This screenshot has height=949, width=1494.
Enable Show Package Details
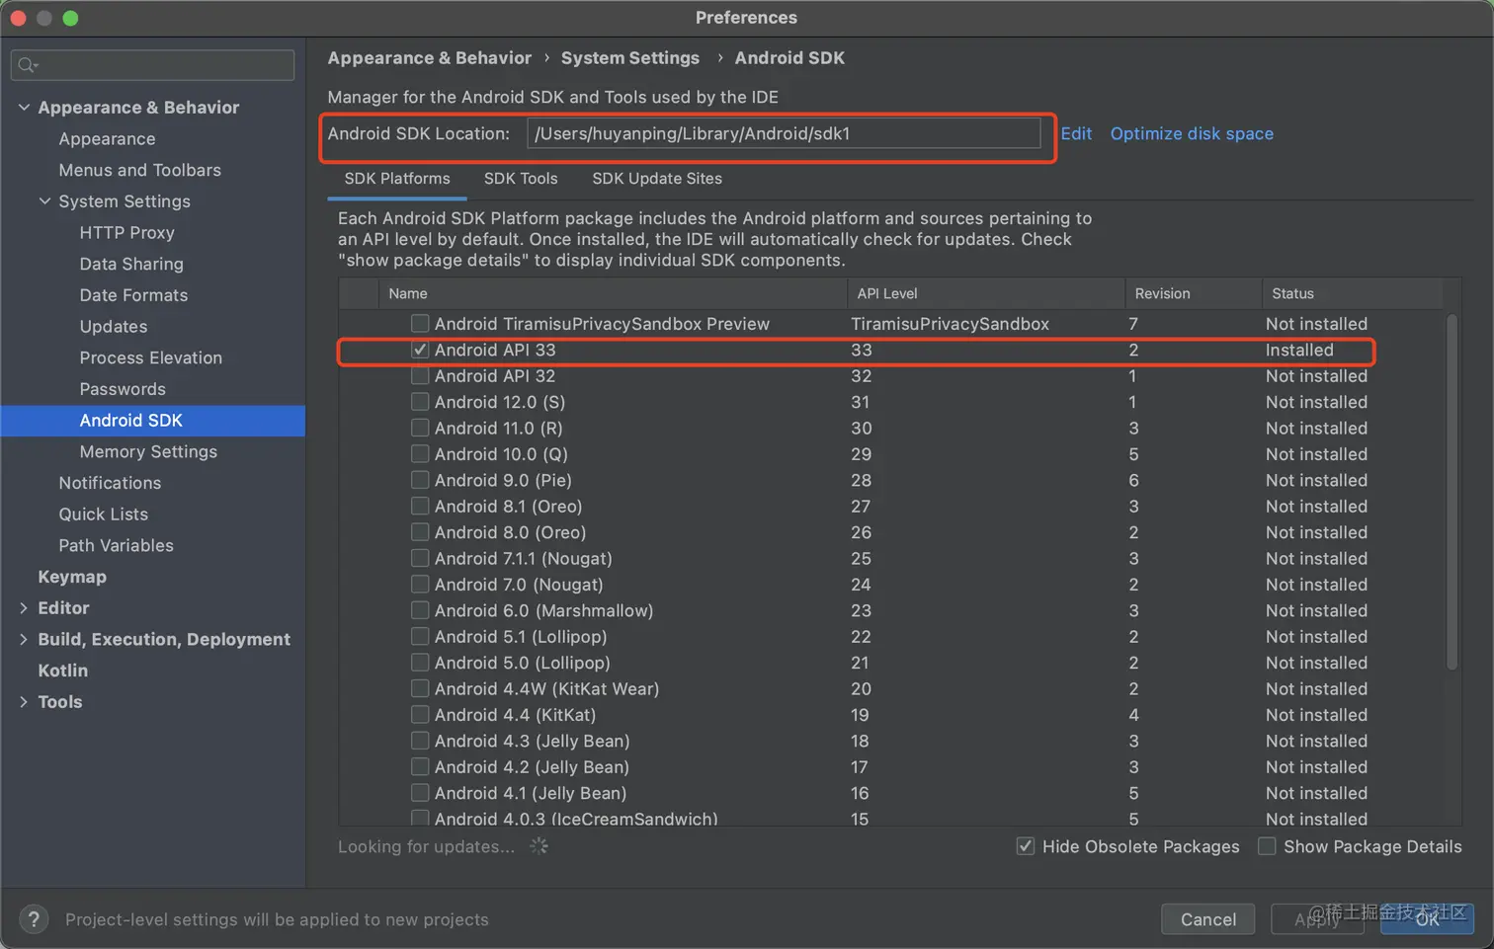[x=1267, y=846]
